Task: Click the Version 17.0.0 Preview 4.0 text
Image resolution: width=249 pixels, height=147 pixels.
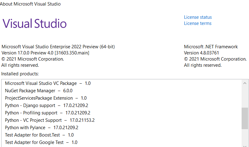Action: click(45, 53)
